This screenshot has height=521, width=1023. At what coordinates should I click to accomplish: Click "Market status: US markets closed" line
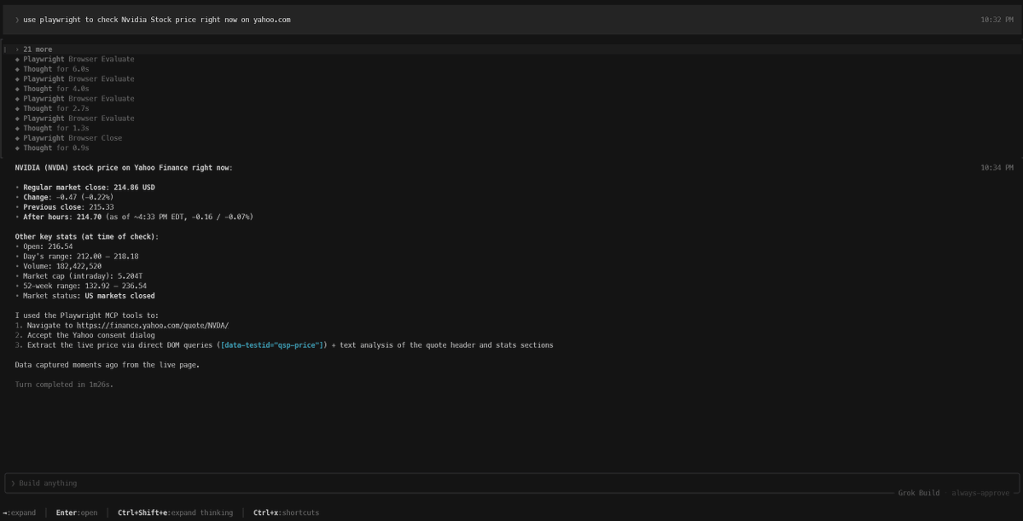[89, 295]
